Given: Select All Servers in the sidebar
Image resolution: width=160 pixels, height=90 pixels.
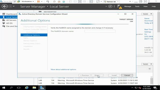Looking at the screenshot, I should (11, 20).
